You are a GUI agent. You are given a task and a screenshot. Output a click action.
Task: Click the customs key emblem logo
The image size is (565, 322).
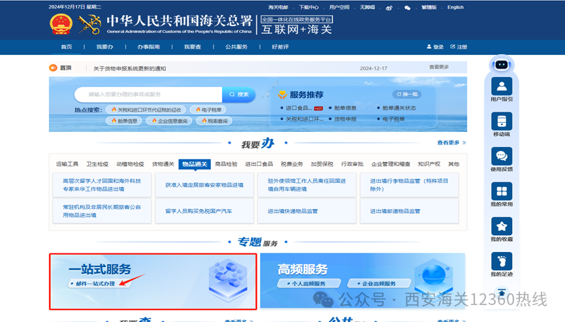(89, 24)
